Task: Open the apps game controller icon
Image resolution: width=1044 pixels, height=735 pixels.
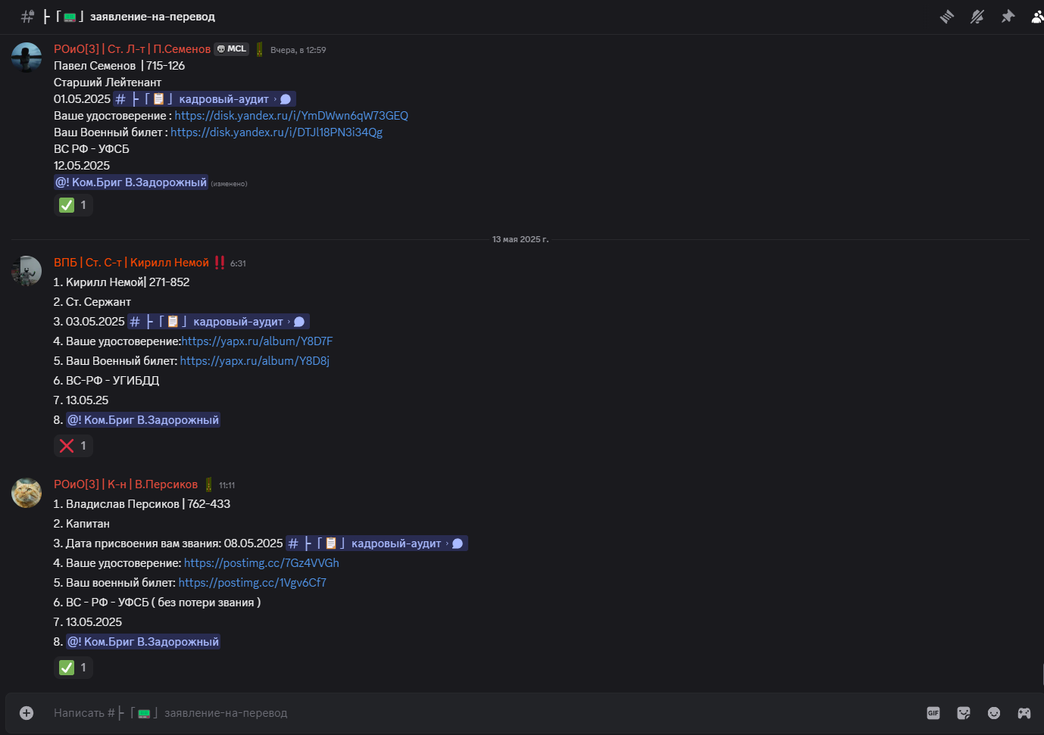Action: point(1024,713)
